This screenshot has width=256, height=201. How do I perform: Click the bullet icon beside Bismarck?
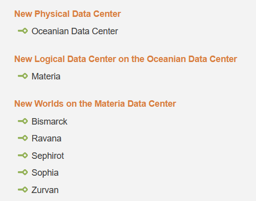[23, 121]
